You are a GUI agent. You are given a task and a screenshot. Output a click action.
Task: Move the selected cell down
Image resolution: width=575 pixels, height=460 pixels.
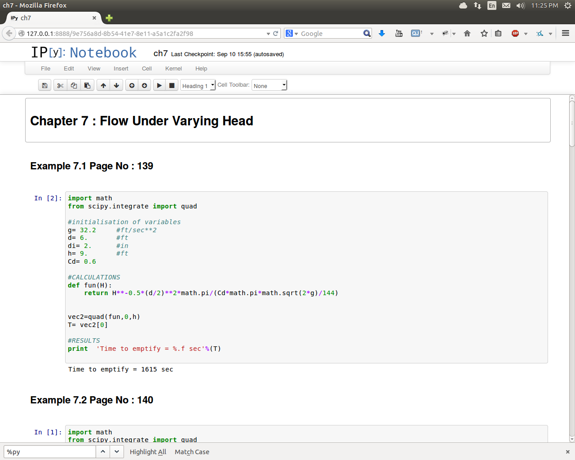tap(116, 85)
